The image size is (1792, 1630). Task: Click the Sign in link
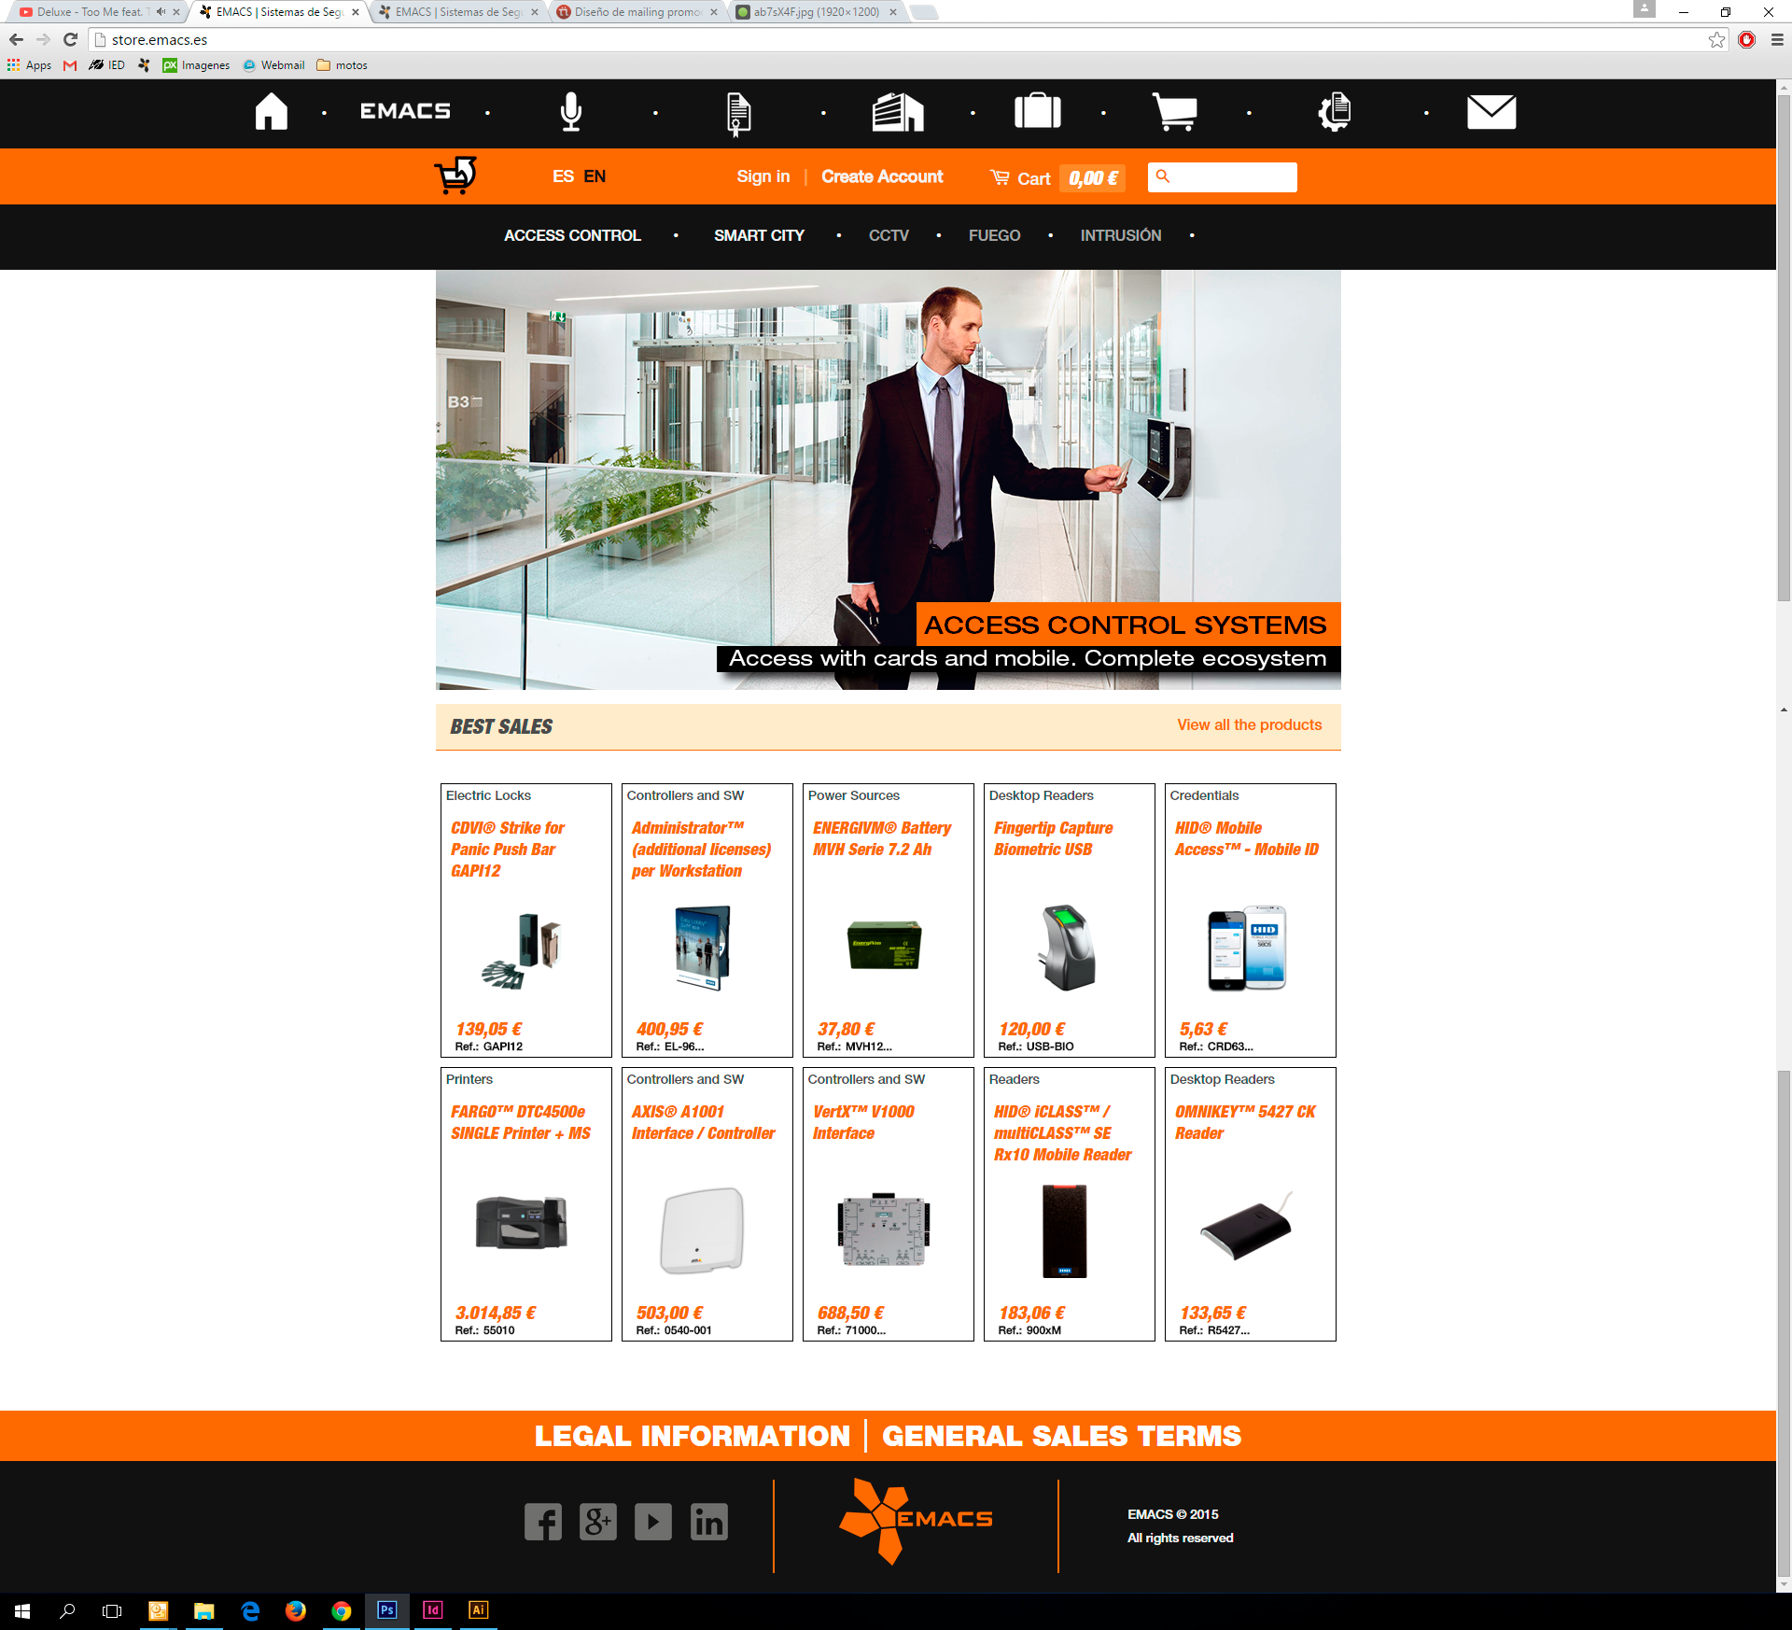click(x=763, y=176)
